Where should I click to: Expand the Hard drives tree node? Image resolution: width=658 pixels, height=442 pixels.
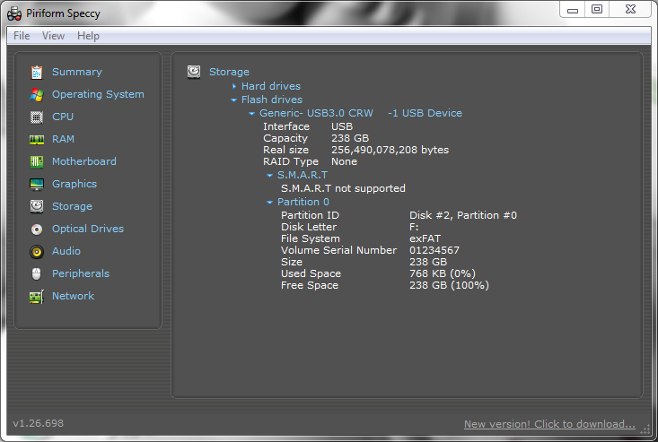[x=234, y=86]
